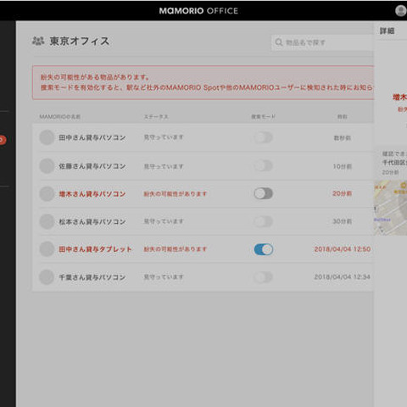This screenshot has width=407, height=407.
Task: Open 田中さん貸与パソコン item name
Action: (92, 137)
